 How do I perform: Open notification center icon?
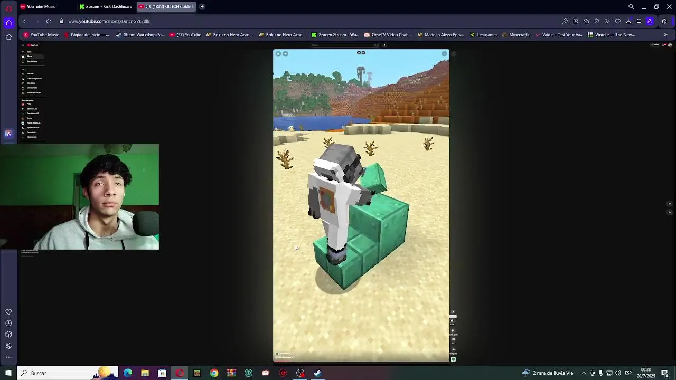tap(665, 373)
